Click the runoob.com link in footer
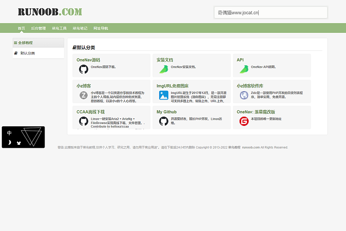 pos(251,147)
